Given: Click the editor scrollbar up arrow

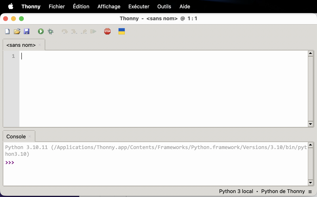Looking at the screenshot, I should click(x=311, y=54).
